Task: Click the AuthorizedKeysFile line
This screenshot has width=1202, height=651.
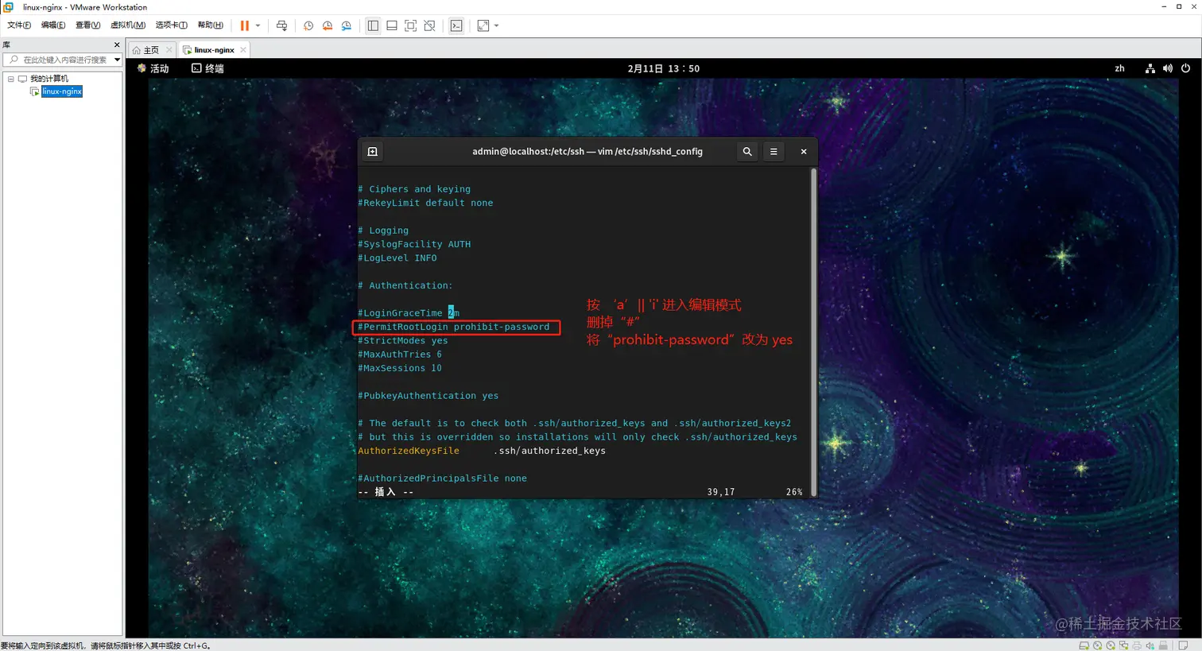Action: [x=482, y=451]
